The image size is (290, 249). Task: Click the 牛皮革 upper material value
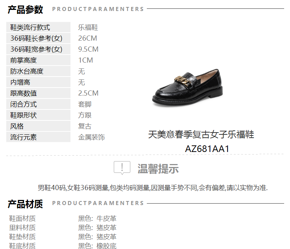pos(106,219)
